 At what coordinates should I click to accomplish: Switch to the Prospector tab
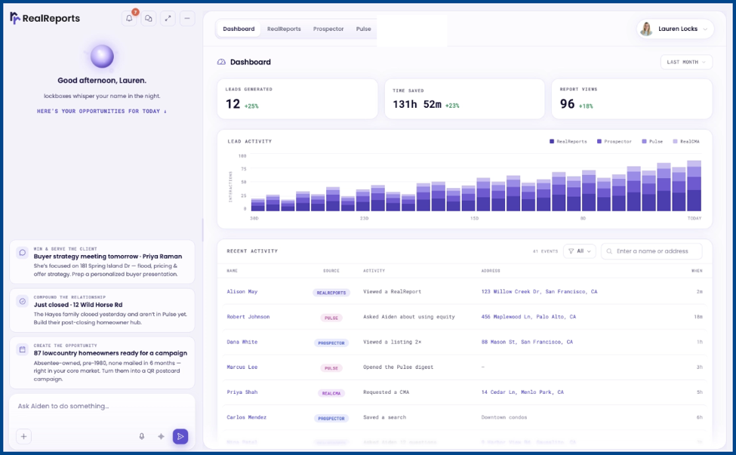point(328,29)
